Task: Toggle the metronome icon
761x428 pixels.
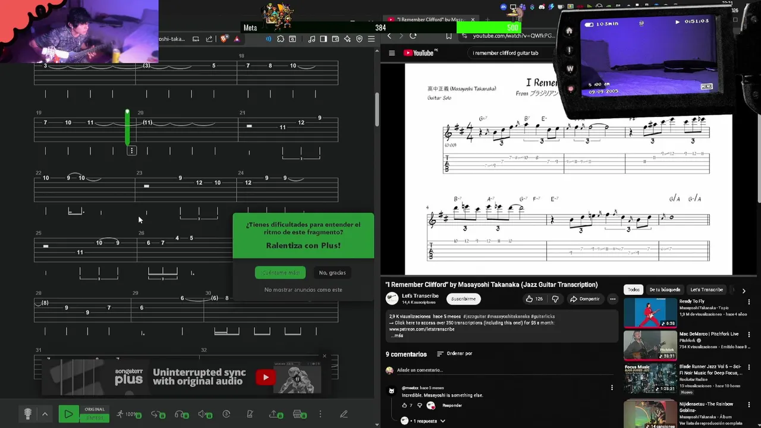Action: click(x=250, y=414)
